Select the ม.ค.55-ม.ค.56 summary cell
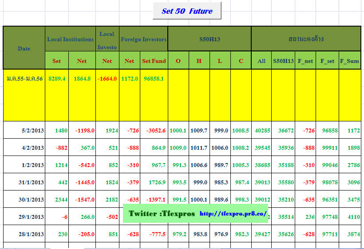Viewport: 364px width, 249px height. [x=24, y=78]
